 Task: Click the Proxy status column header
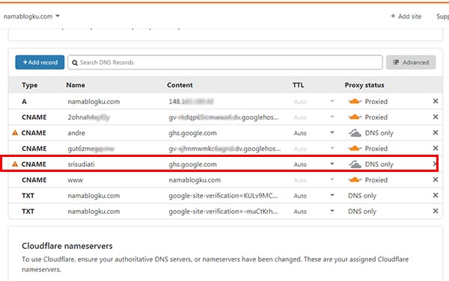[x=364, y=85]
